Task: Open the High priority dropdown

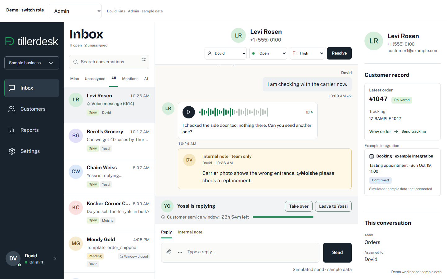Action: [x=307, y=53]
